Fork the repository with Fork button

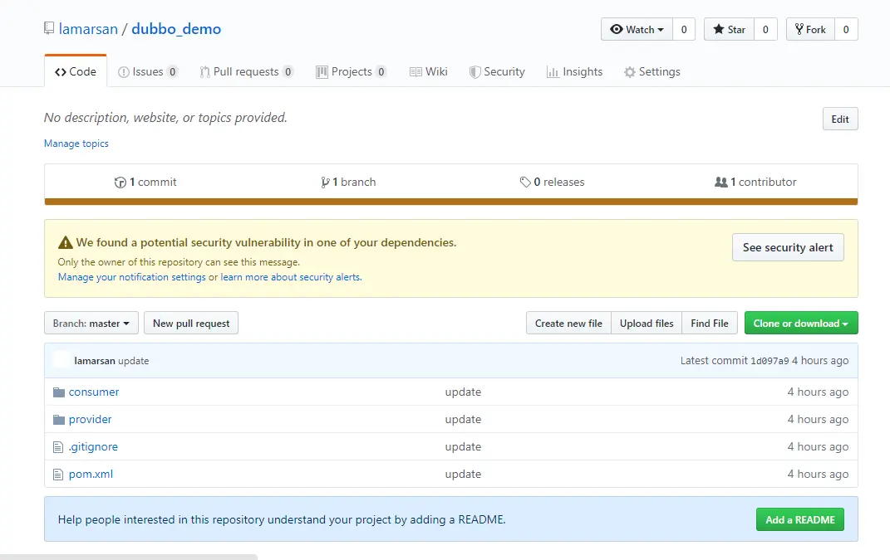(x=810, y=30)
